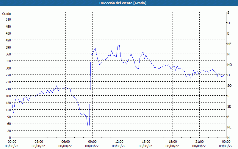Click the 300 y-axis value
The height and width of the screenshot is (149, 238).
coord(8,68)
